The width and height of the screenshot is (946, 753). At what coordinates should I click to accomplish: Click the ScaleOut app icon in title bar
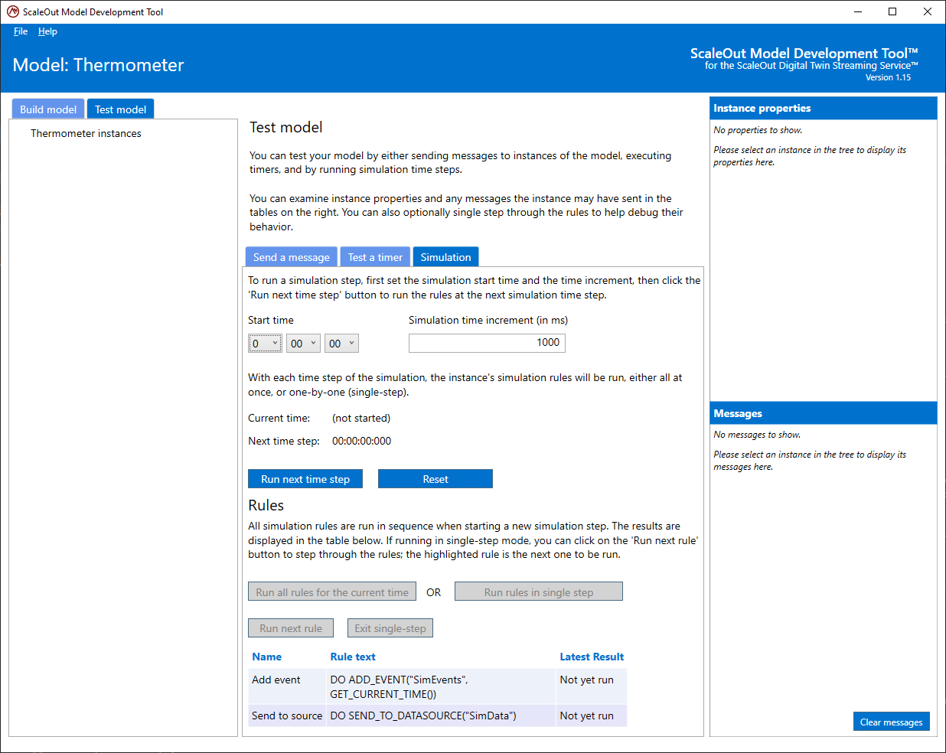[x=13, y=11]
